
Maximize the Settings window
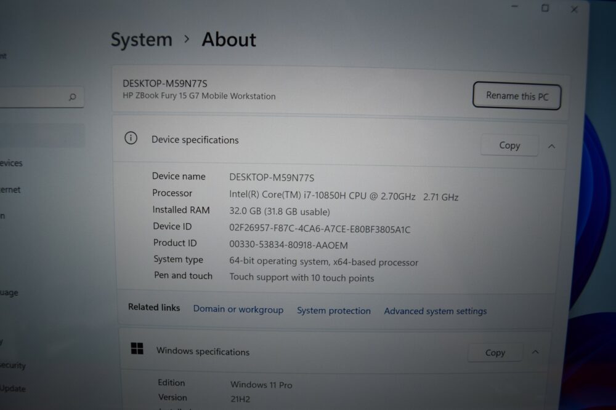pos(545,8)
